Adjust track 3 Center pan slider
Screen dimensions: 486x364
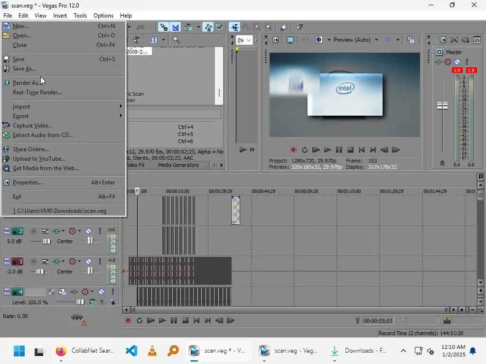[x=90, y=271]
